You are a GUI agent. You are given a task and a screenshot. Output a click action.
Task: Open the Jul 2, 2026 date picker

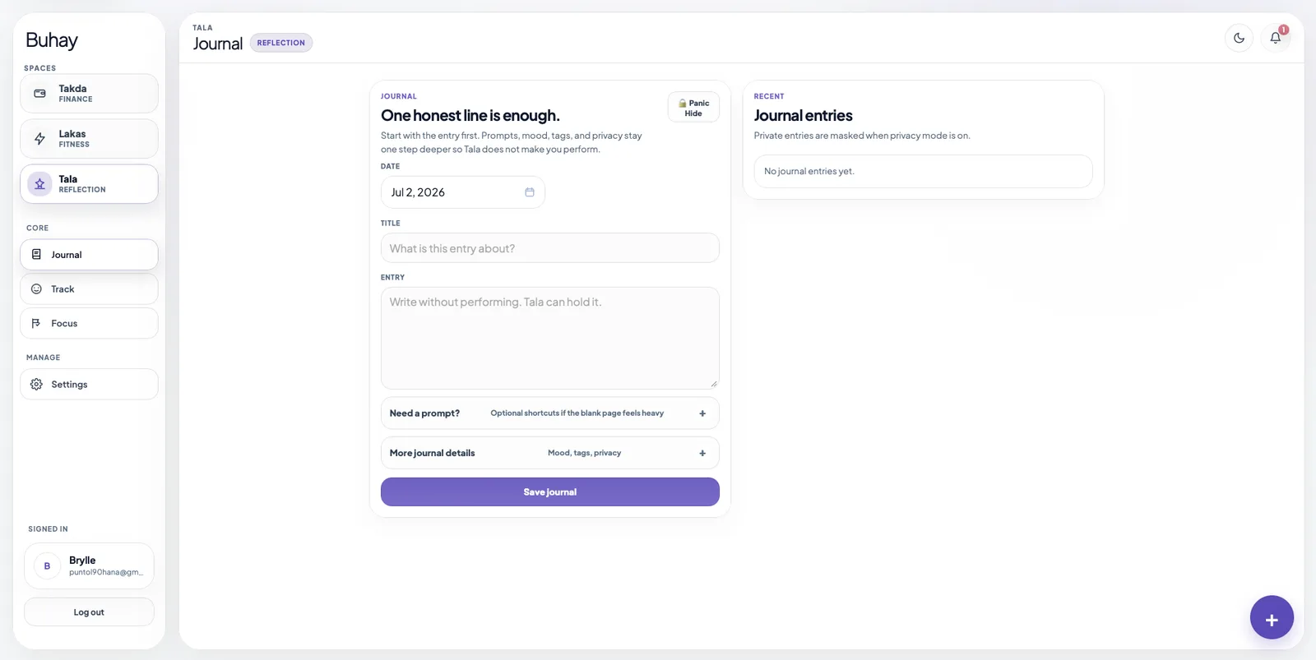pos(462,192)
